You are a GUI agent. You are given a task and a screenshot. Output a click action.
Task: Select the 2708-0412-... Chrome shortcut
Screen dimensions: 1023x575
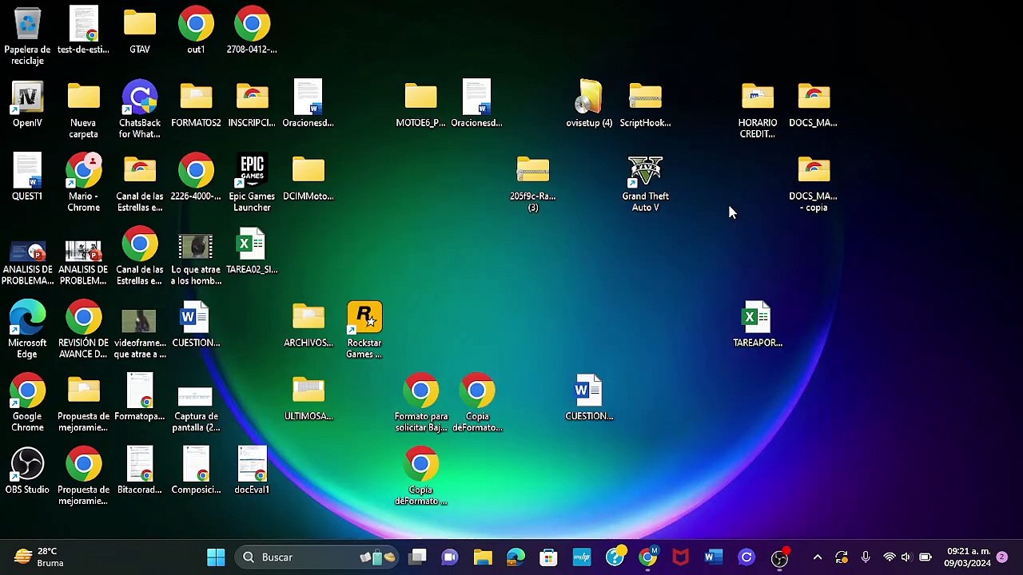point(252,32)
